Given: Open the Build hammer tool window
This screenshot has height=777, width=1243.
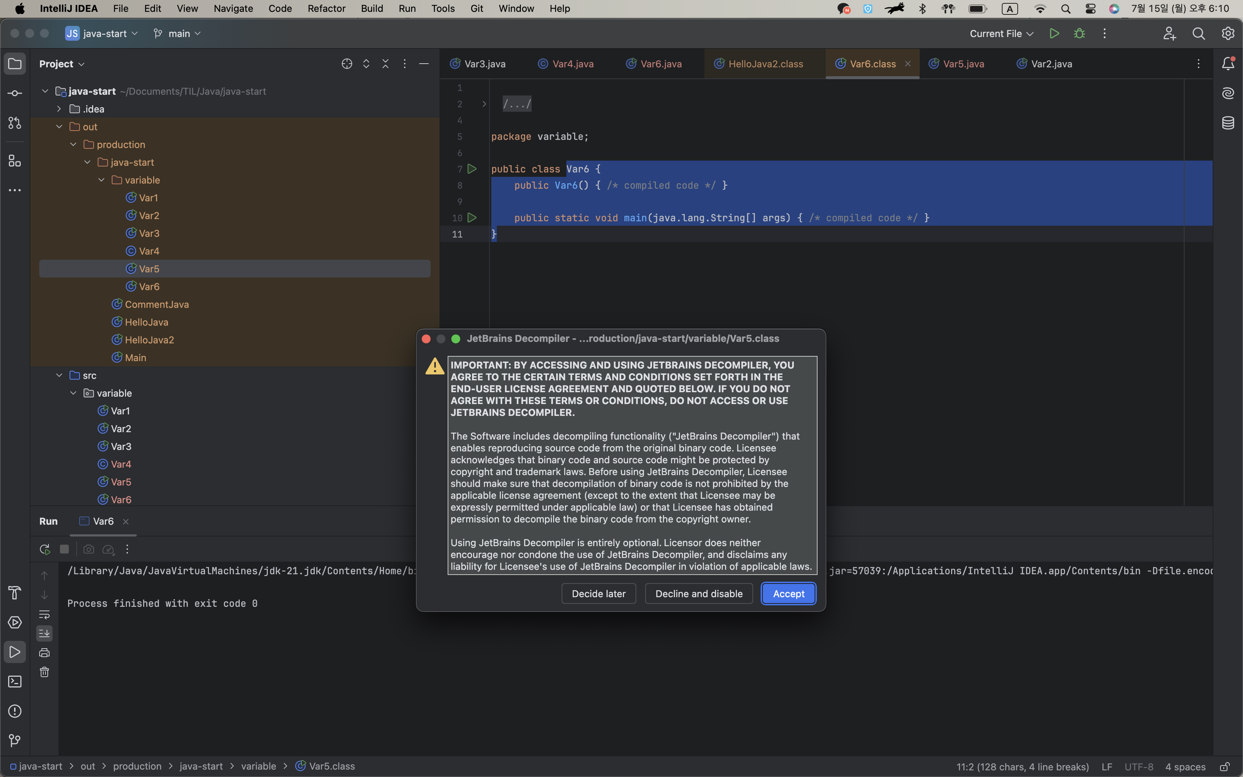Looking at the screenshot, I should tap(15, 592).
